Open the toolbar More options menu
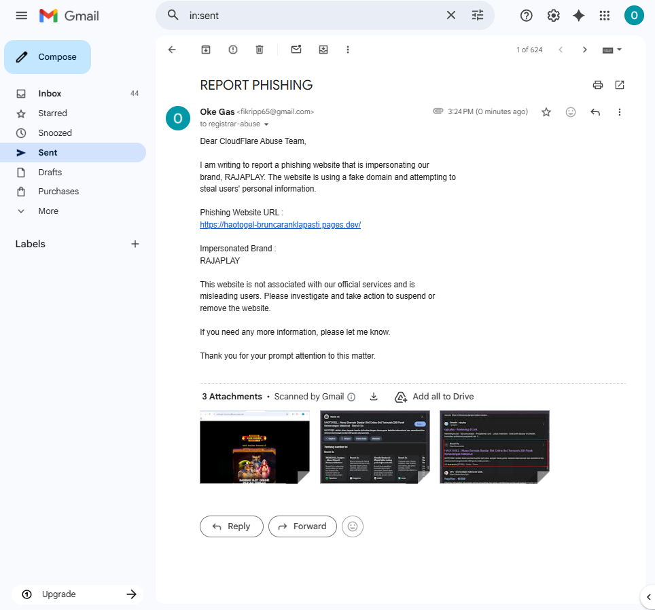Screen dimensions: 655x610 point(348,50)
